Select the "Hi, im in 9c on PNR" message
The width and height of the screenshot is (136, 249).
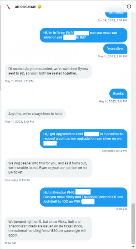(x=83, y=35)
